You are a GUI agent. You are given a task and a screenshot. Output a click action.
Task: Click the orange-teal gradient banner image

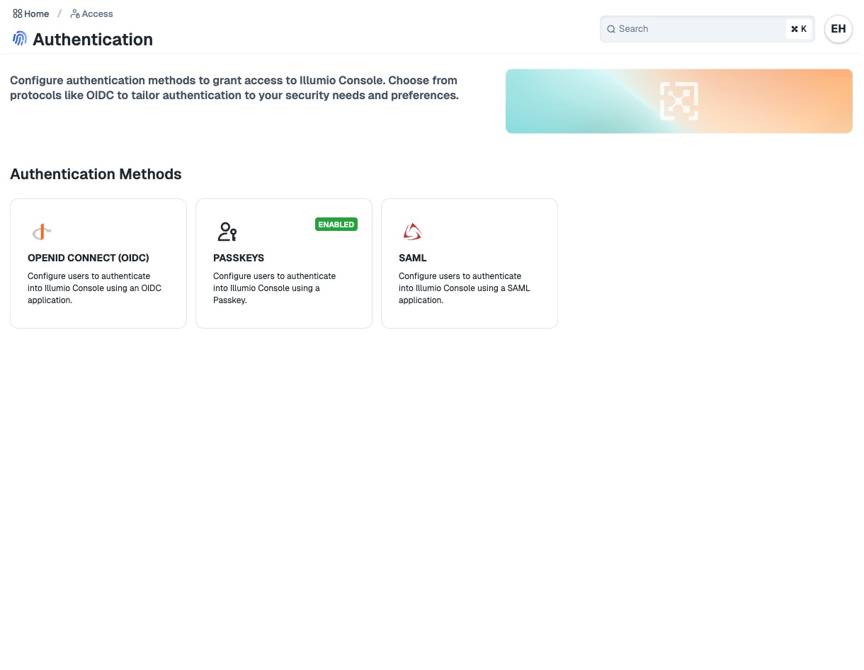679,101
